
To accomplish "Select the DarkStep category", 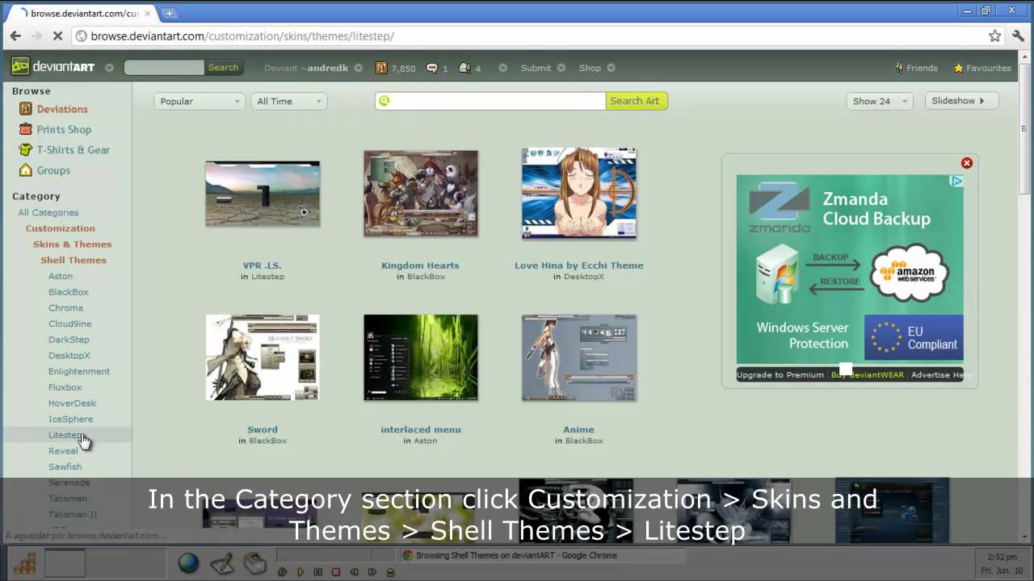I will (x=69, y=340).
